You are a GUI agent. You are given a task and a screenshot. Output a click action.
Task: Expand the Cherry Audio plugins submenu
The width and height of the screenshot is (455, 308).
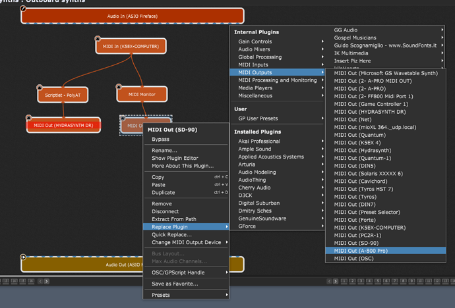tap(277, 188)
